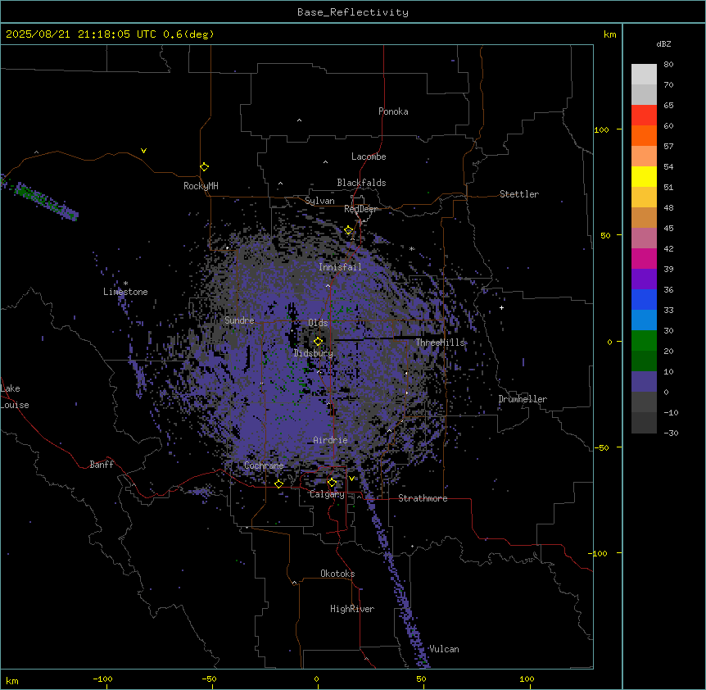Click the Cochrane label

264,465
